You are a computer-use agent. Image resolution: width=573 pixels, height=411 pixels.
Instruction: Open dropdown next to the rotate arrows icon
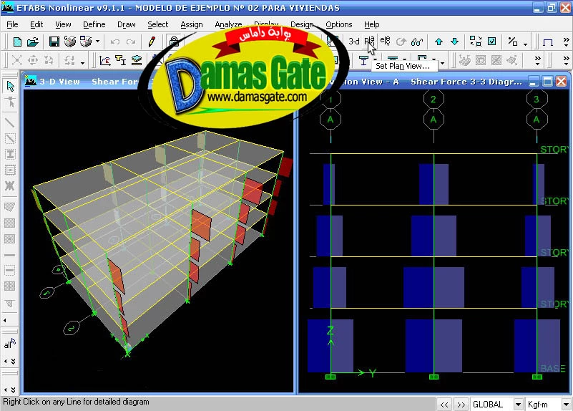[x=82, y=63]
